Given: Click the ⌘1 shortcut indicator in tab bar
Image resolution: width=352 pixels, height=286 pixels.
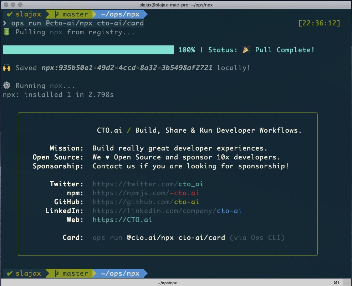Looking at the screenshot, I should pos(336,283).
